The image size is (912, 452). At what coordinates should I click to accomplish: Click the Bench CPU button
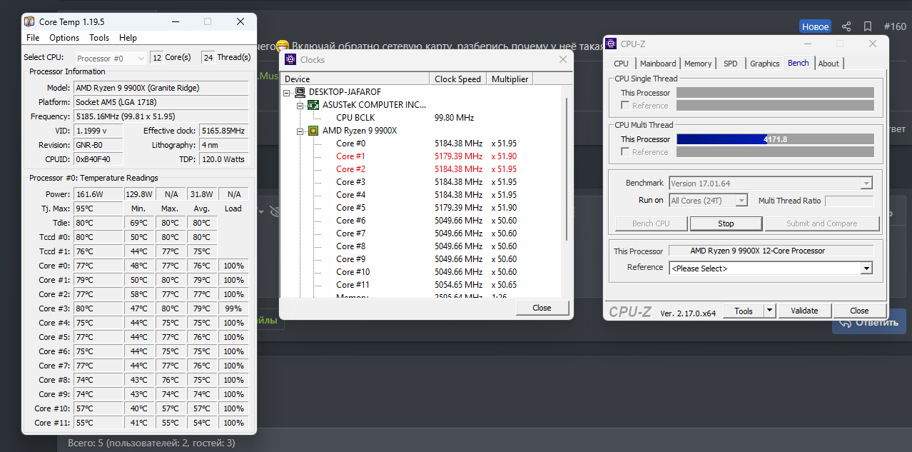pyautogui.click(x=651, y=224)
